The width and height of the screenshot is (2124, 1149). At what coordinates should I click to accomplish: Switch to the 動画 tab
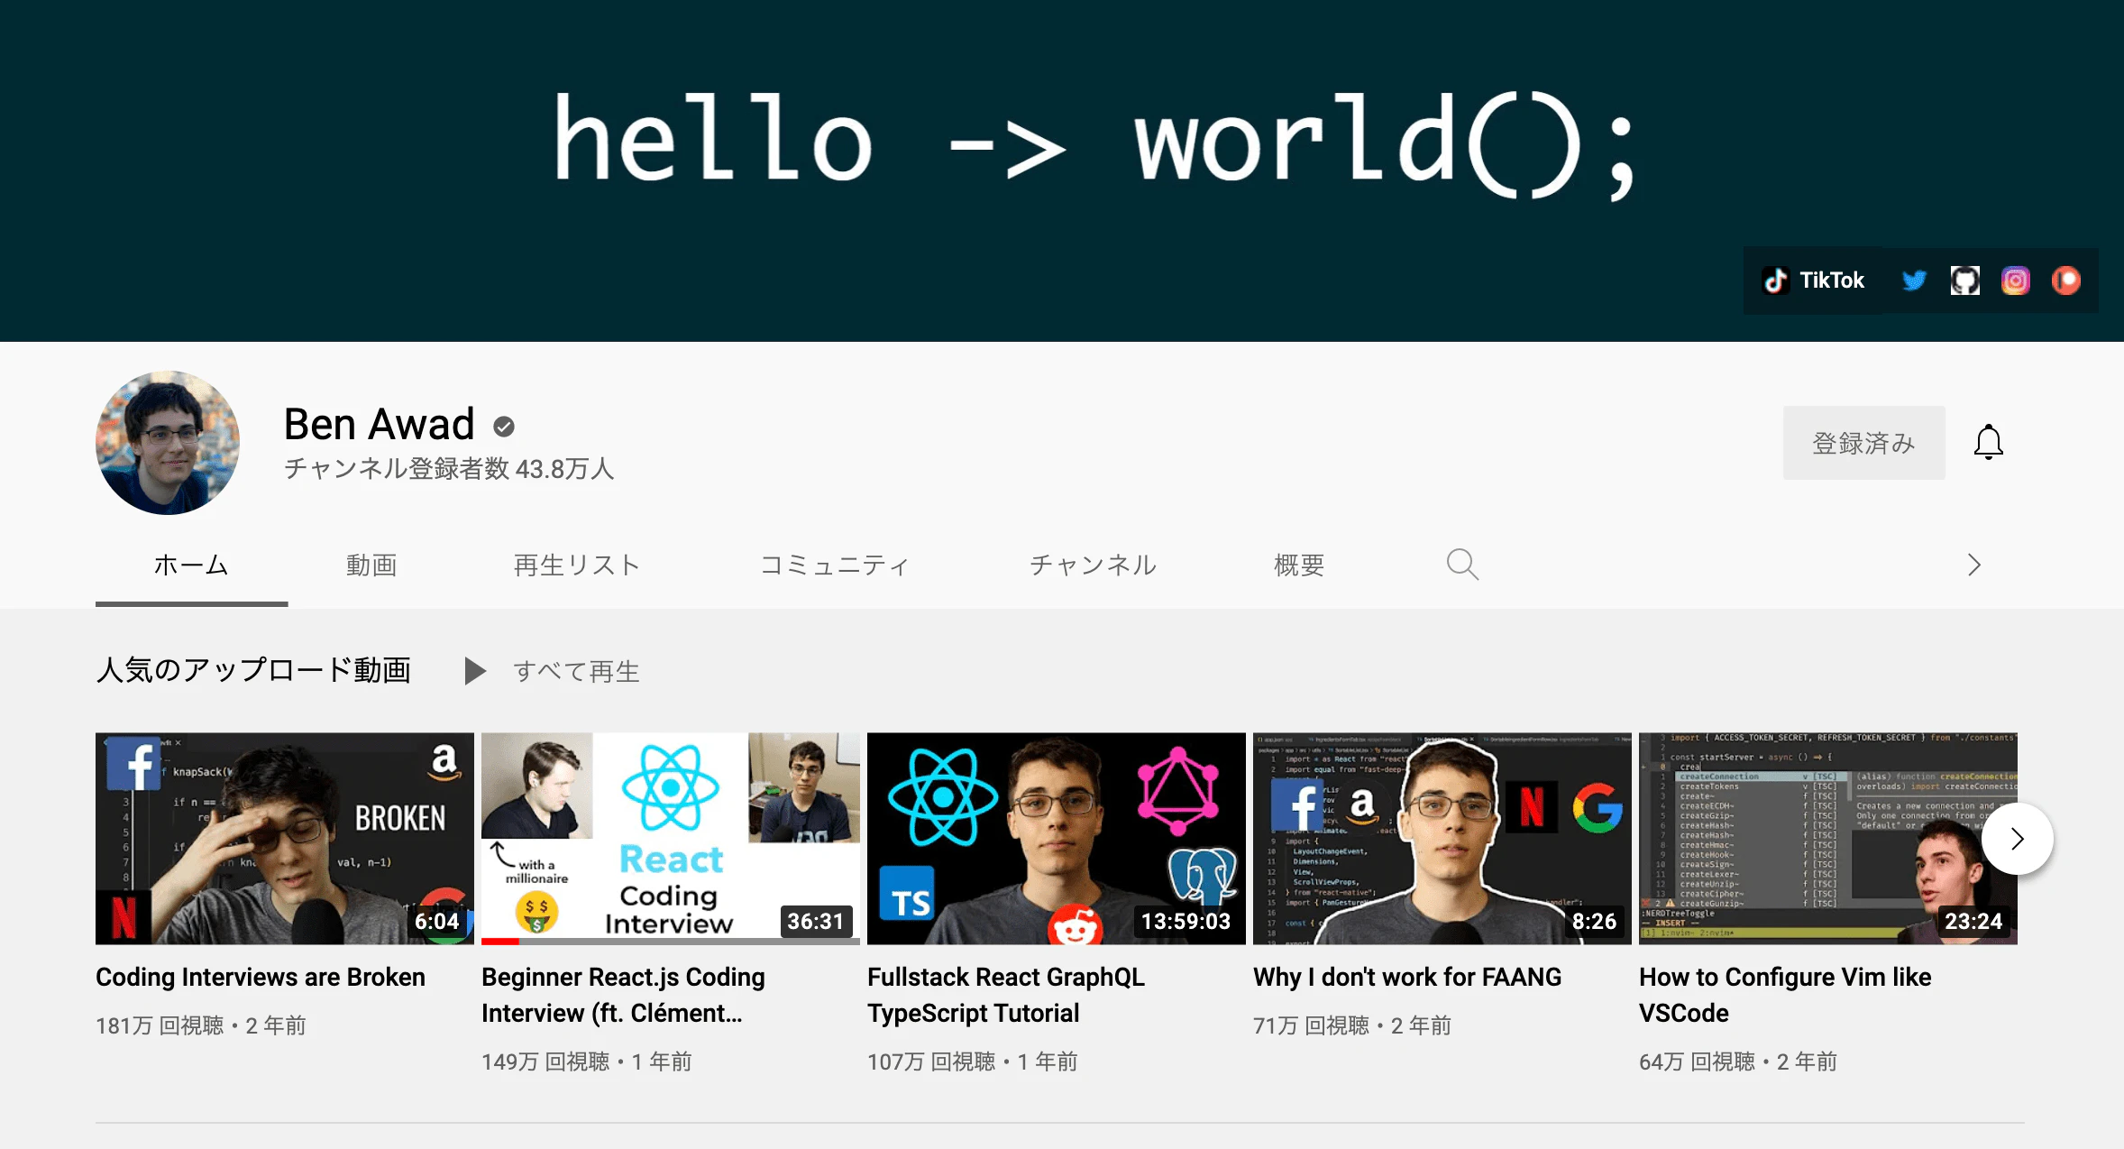[x=371, y=565]
